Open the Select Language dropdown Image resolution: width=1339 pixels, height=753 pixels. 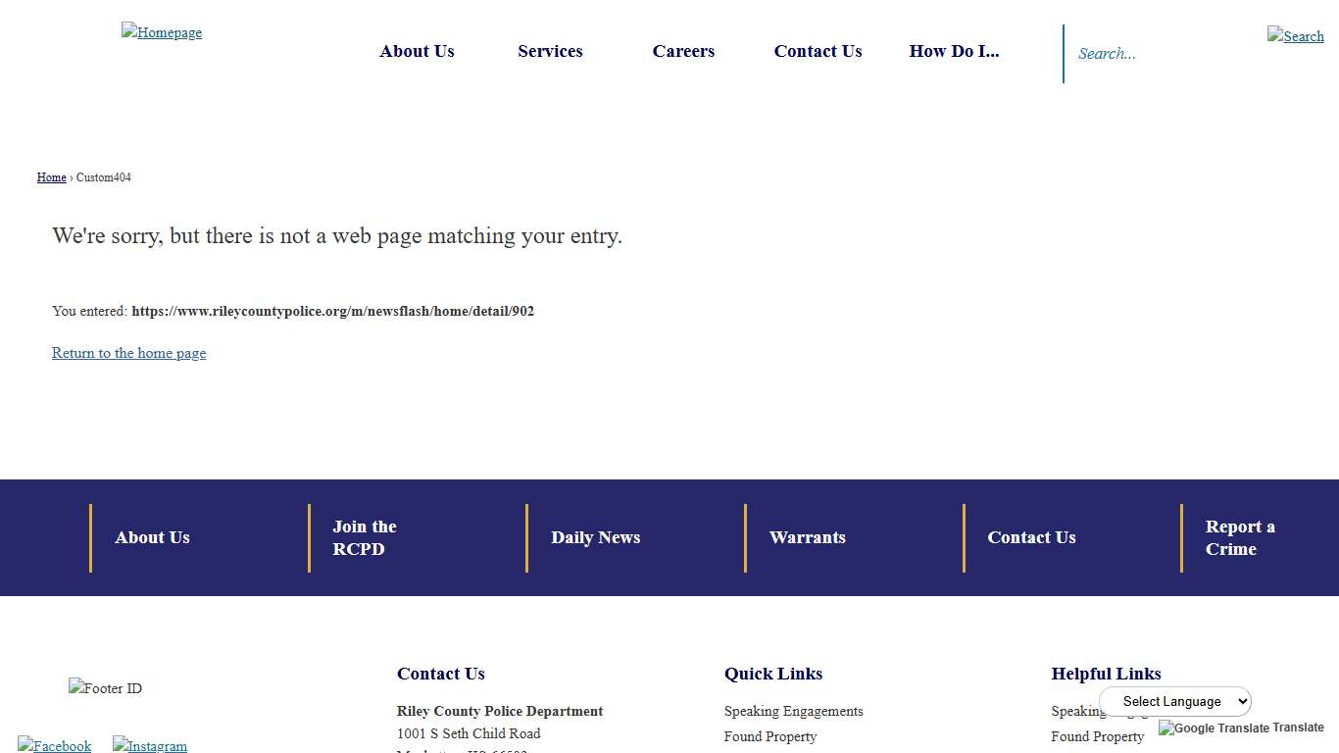pos(1174,701)
